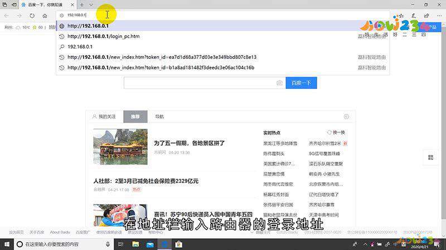Open a new browser tab
This screenshot has width=446, height=250.
click(81, 5)
